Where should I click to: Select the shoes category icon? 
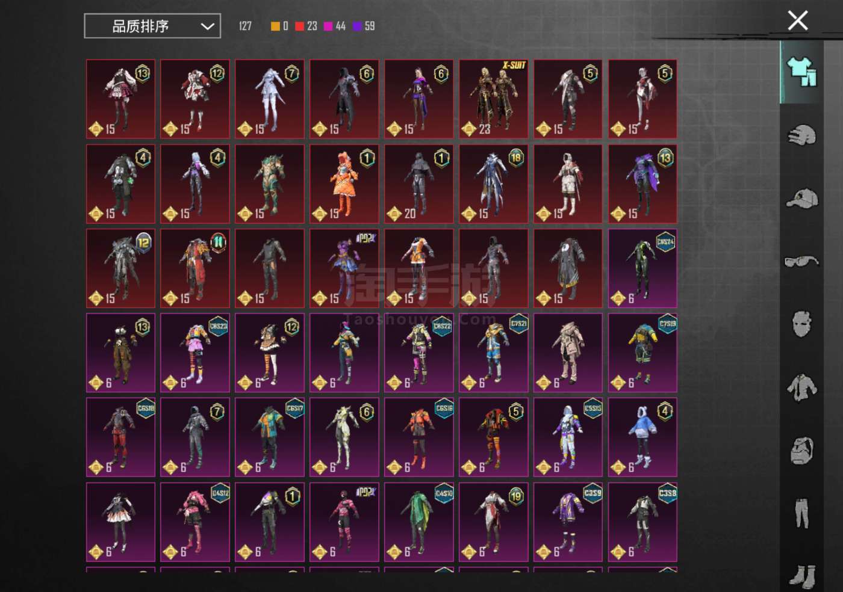click(801, 576)
